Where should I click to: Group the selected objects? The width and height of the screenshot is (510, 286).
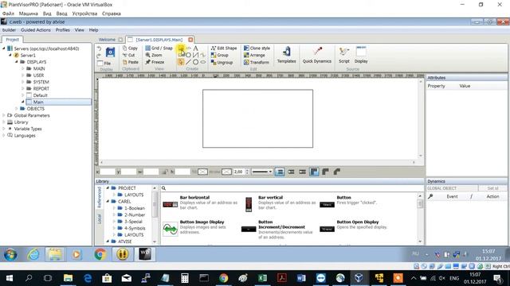(220, 55)
